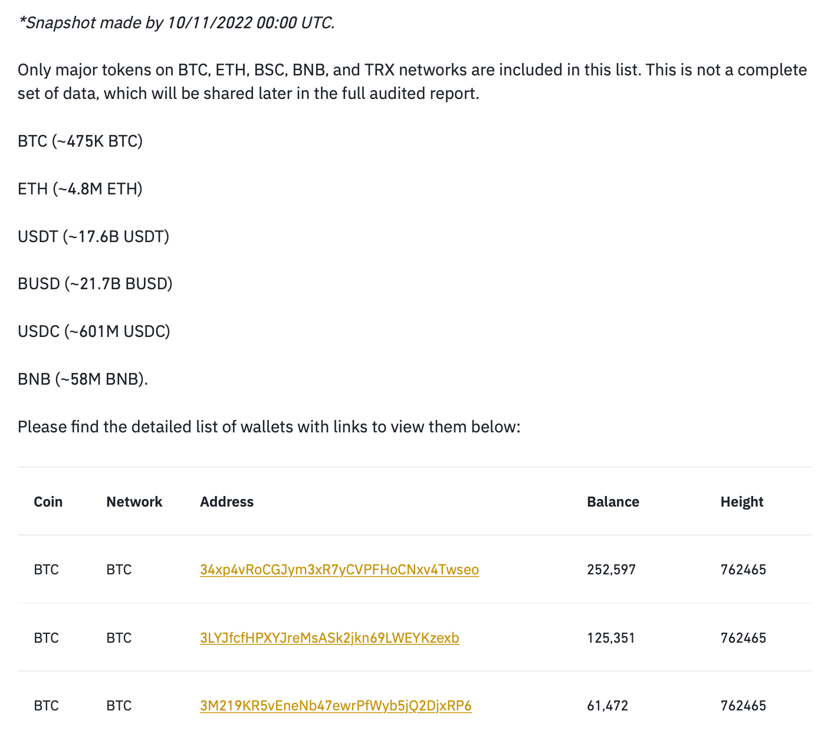Image resolution: width=821 pixels, height=734 pixels.
Task: Click the snapshot date note in italics
Action: pos(176,23)
